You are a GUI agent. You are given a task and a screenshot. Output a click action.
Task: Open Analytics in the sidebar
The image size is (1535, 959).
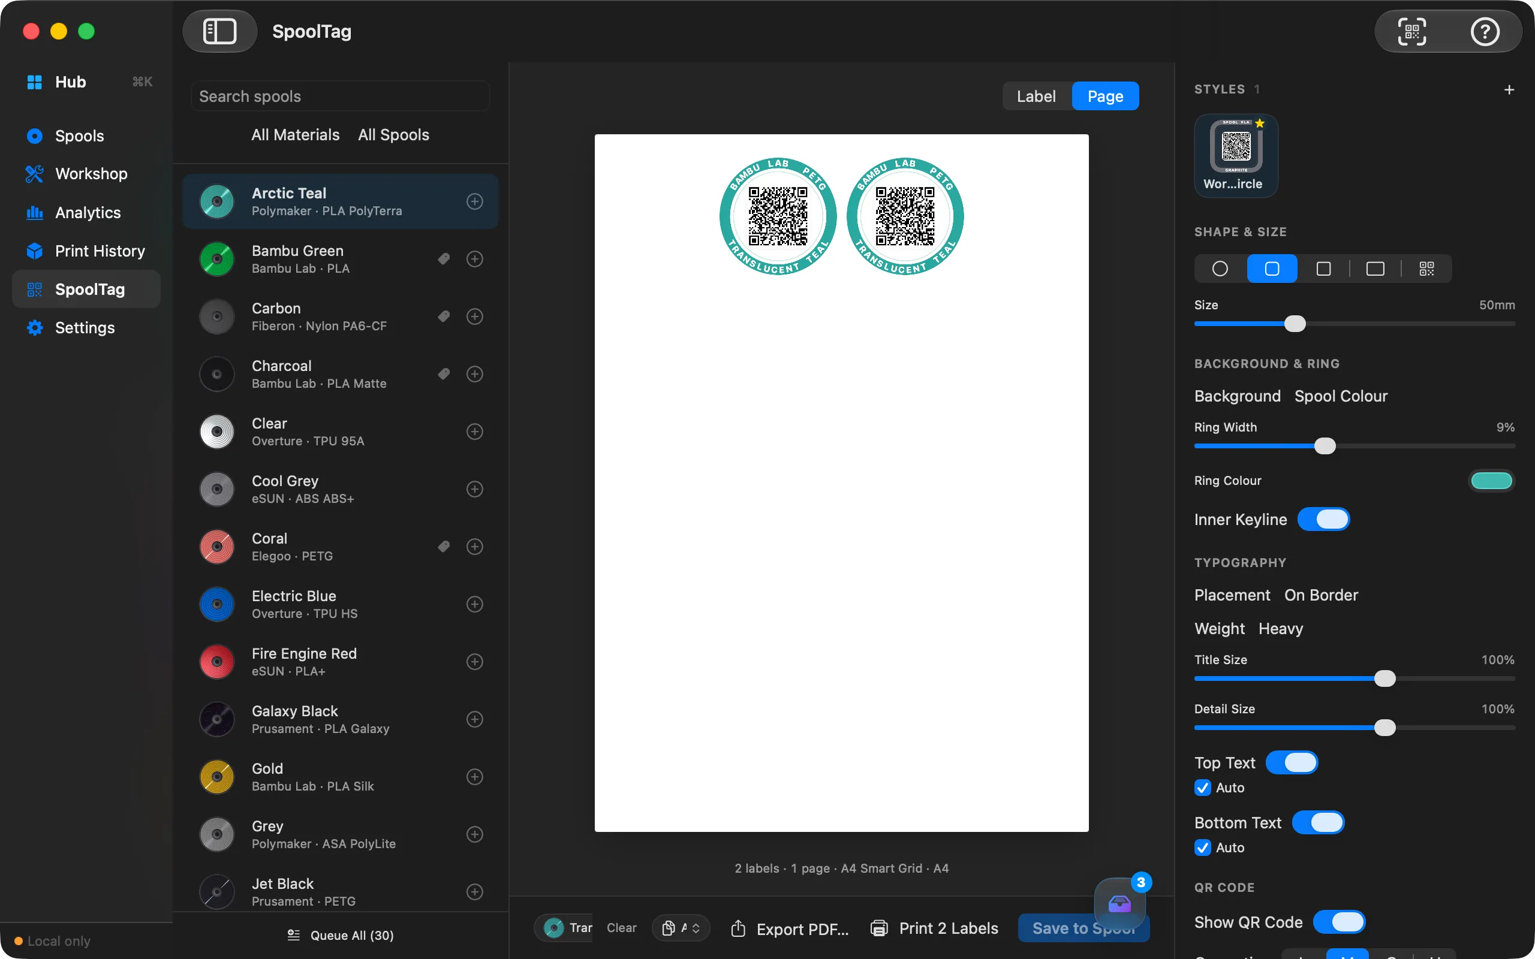(x=86, y=212)
